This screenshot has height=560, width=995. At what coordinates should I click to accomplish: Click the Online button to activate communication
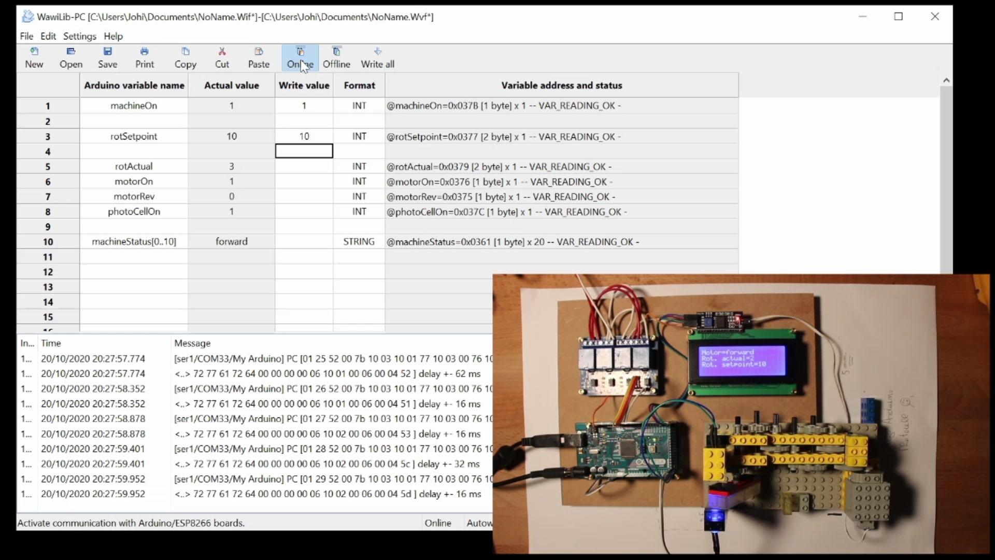[300, 57]
